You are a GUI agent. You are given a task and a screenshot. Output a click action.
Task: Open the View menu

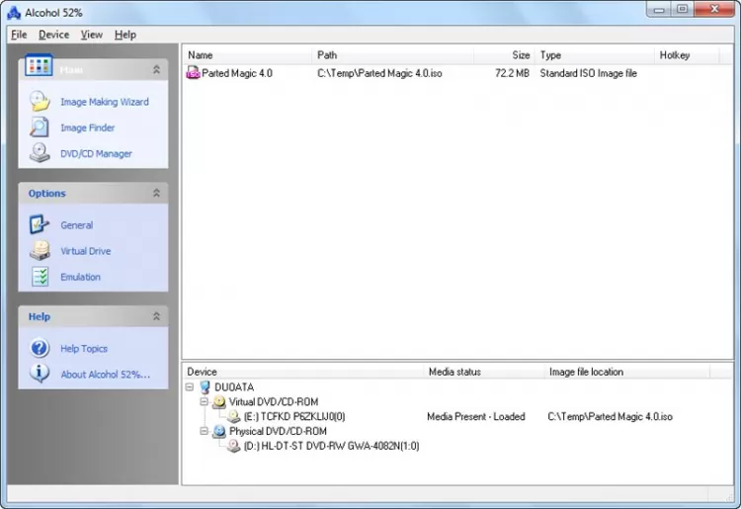92,35
